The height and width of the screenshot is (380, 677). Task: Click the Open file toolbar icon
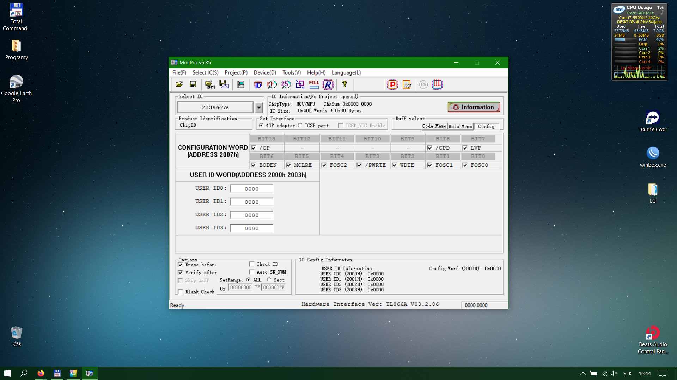[179, 84]
